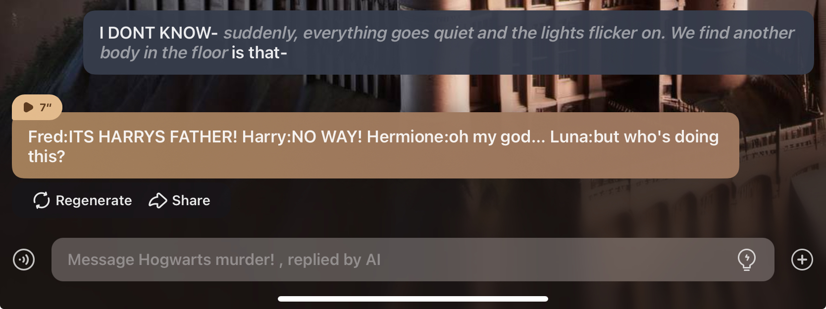Tap the lightbulb suggestion icon

(x=747, y=260)
